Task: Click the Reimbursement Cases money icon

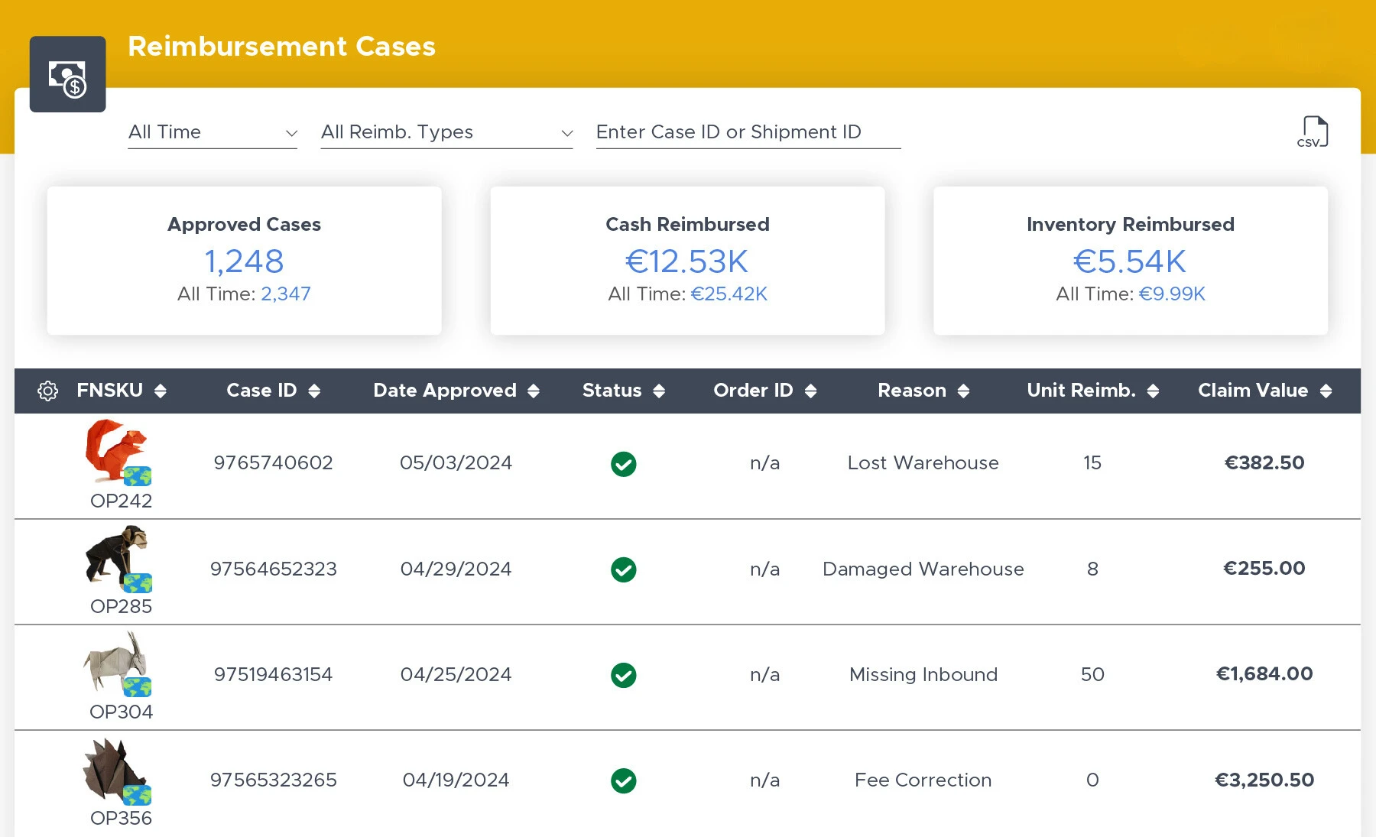Action: point(67,74)
